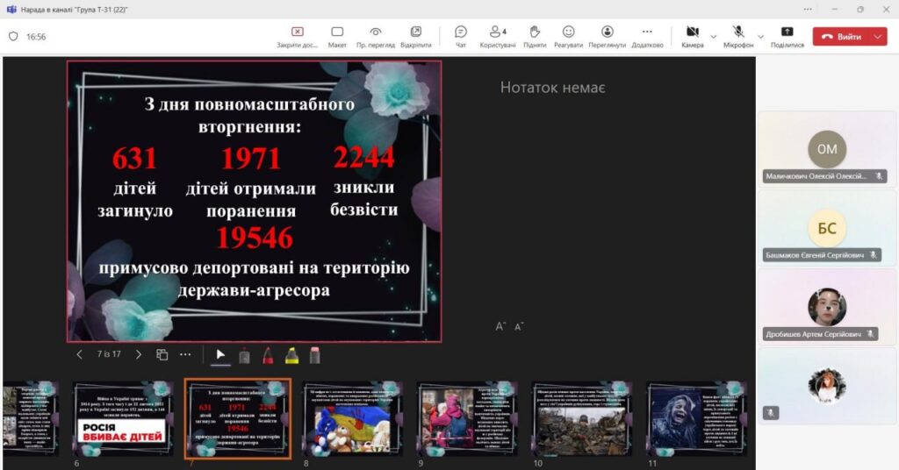Expand the camera options dropdown arrow
Screen dimensions: 899x470
[713, 37]
